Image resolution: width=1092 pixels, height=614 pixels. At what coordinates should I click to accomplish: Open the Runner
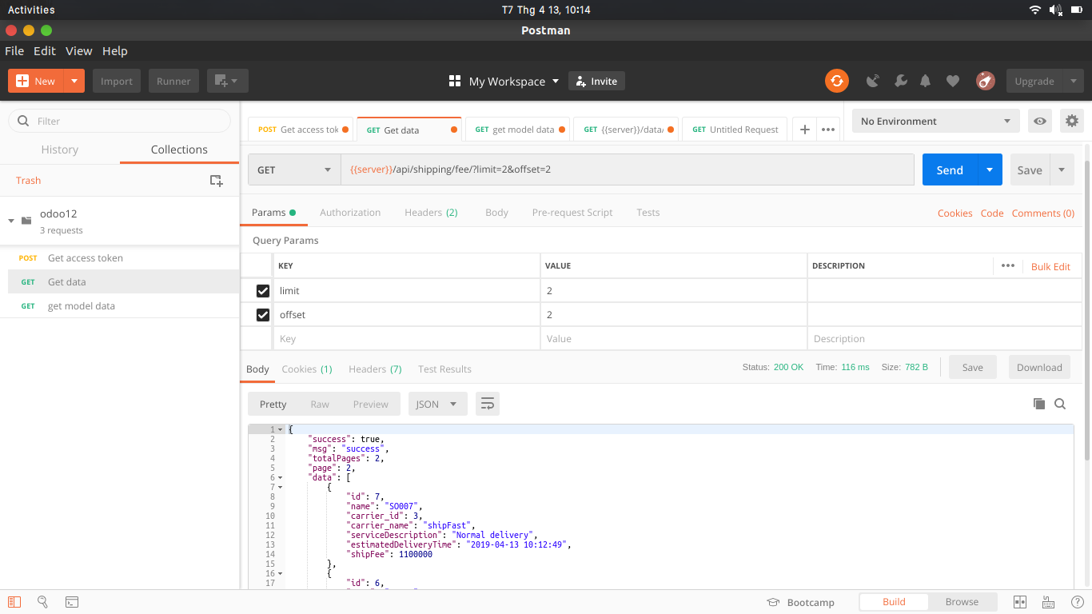click(173, 81)
